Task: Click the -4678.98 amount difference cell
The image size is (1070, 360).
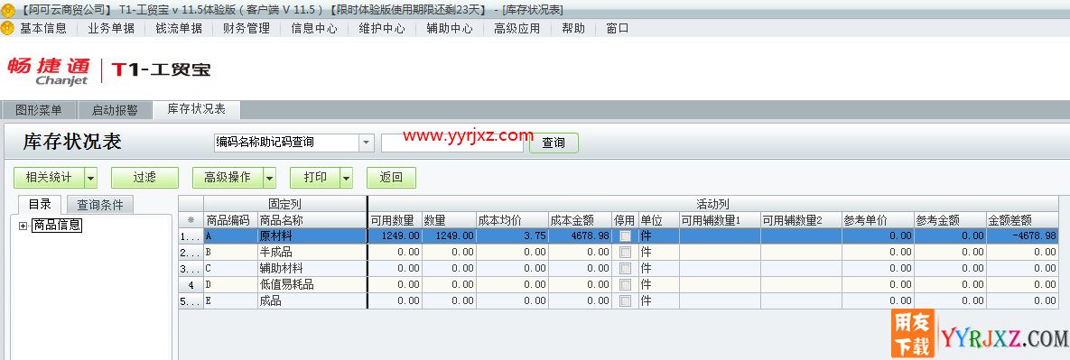Action: 1023,235
